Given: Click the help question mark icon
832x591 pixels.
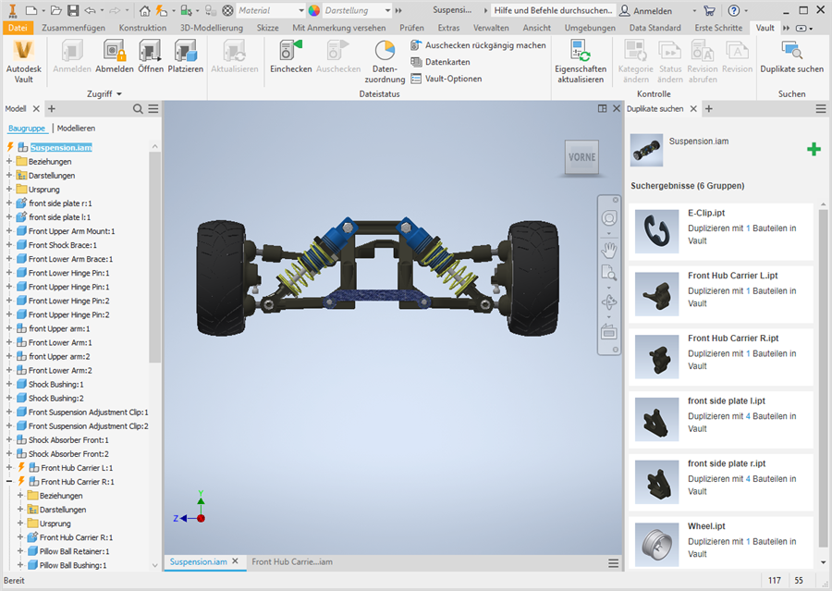Looking at the screenshot, I should tap(734, 10).
